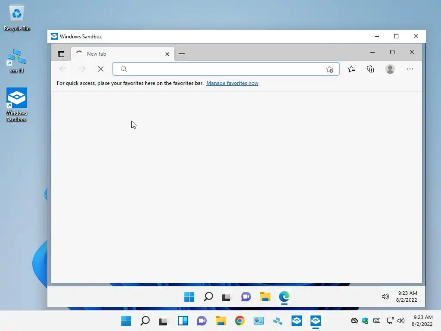Open the Recycle Bin desktop icon
Viewport: 441px width, 331px height.
click(x=17, y=18)
